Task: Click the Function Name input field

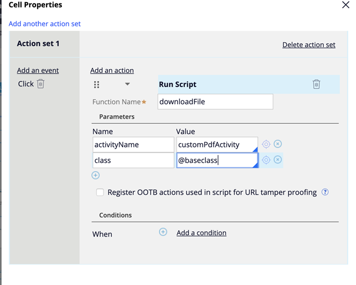Action: coord(215,101)
